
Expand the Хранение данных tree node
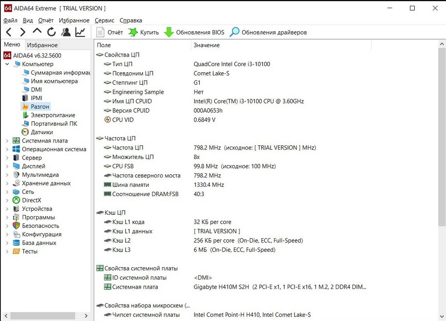pos(7,183)
